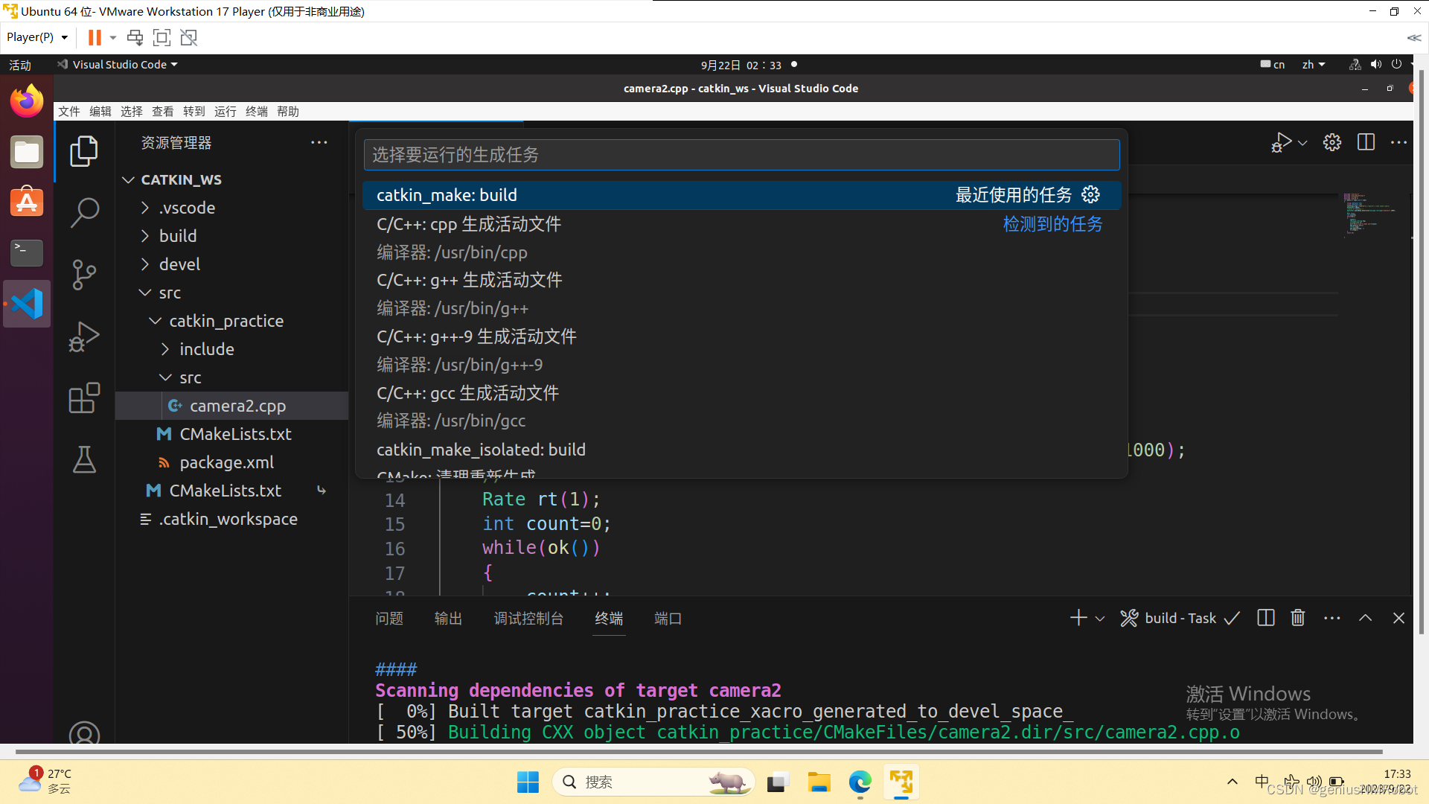Click the 输出 tab in bottom panel
Viewport: 1429px width, 804px height.
(447, 617)
